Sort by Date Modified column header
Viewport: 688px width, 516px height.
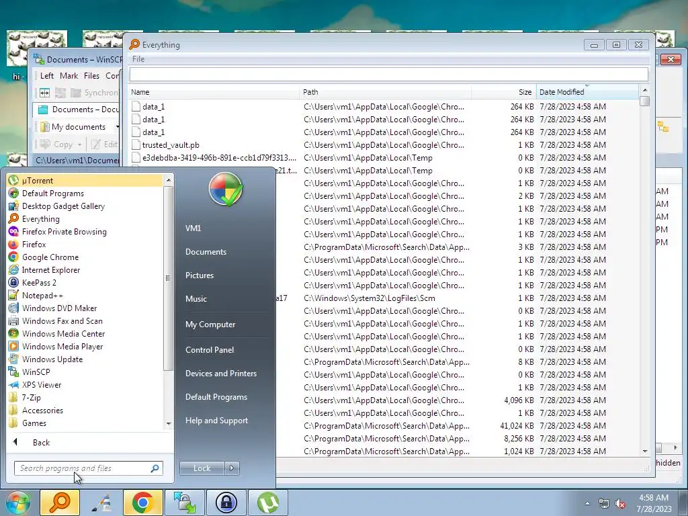(587, 92)
